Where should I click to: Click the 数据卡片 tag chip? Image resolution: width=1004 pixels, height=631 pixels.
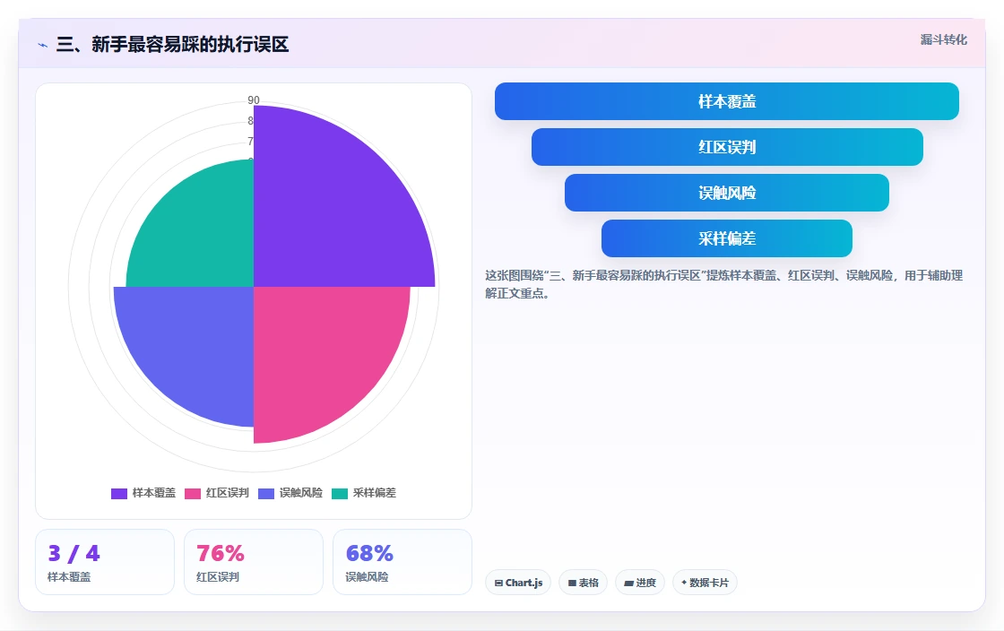coord(705,583)
